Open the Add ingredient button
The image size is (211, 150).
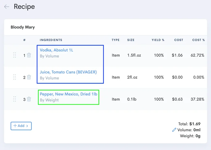coord(21,126)
